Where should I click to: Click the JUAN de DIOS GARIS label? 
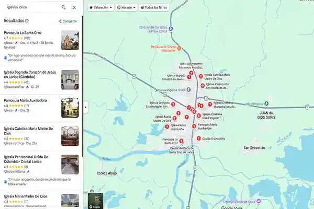[x=266, y=115]
